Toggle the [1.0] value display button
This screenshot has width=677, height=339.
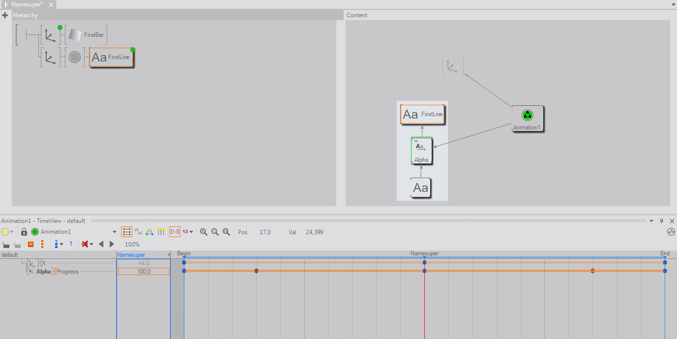pyautogui.click(x=175, y=232)
